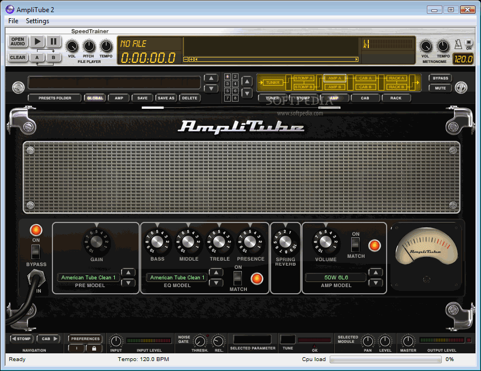Select next PRE MODEL with down arrow
This screenshot has width=481, height=371.
coord(128,283)
